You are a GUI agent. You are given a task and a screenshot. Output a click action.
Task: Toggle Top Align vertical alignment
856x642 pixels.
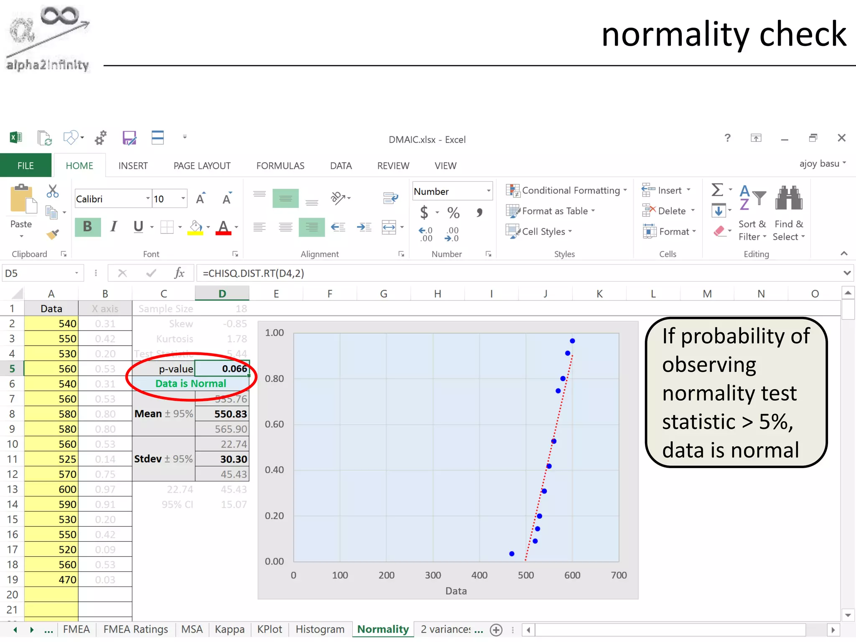click(x=260, y=194)
